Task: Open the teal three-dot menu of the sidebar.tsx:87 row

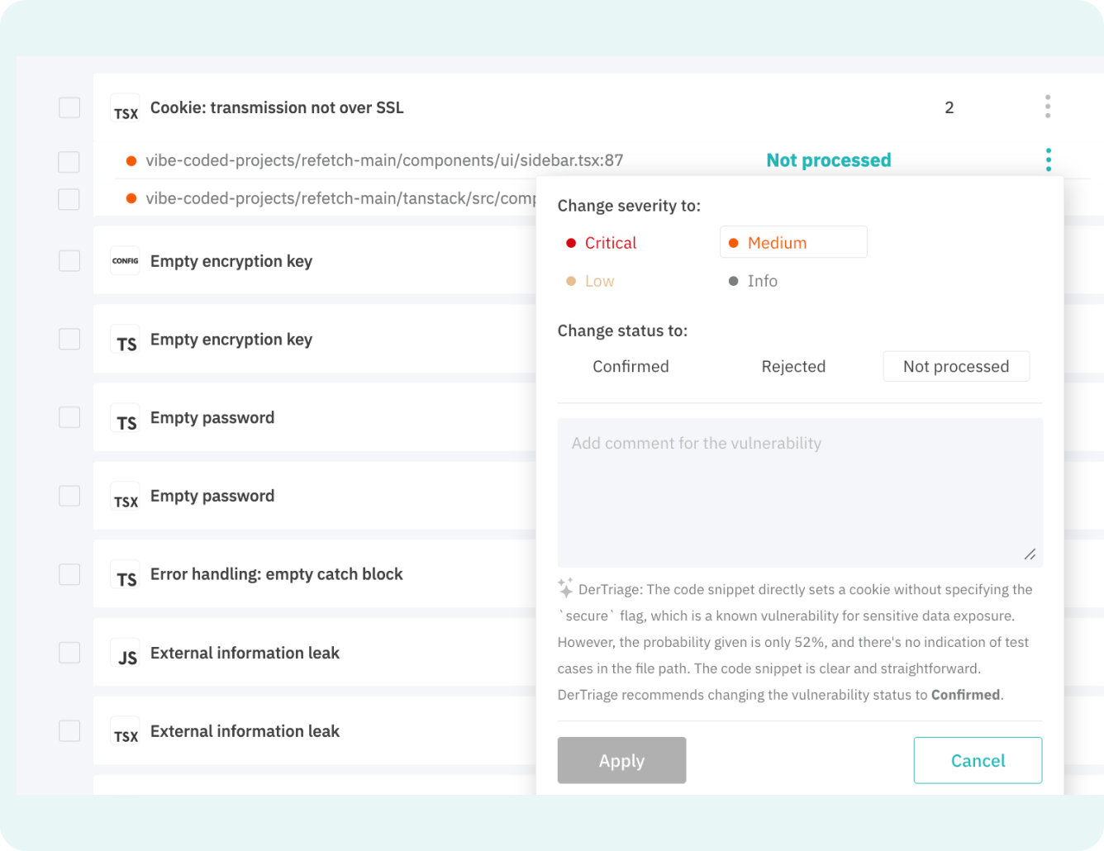Action: 1049,159
